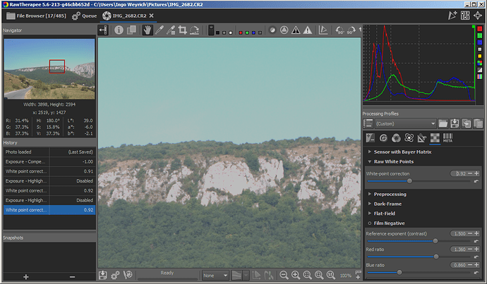Viewport: 487px width, 284px height.
Task: Select the Crop tool
Action: point(182,30)
